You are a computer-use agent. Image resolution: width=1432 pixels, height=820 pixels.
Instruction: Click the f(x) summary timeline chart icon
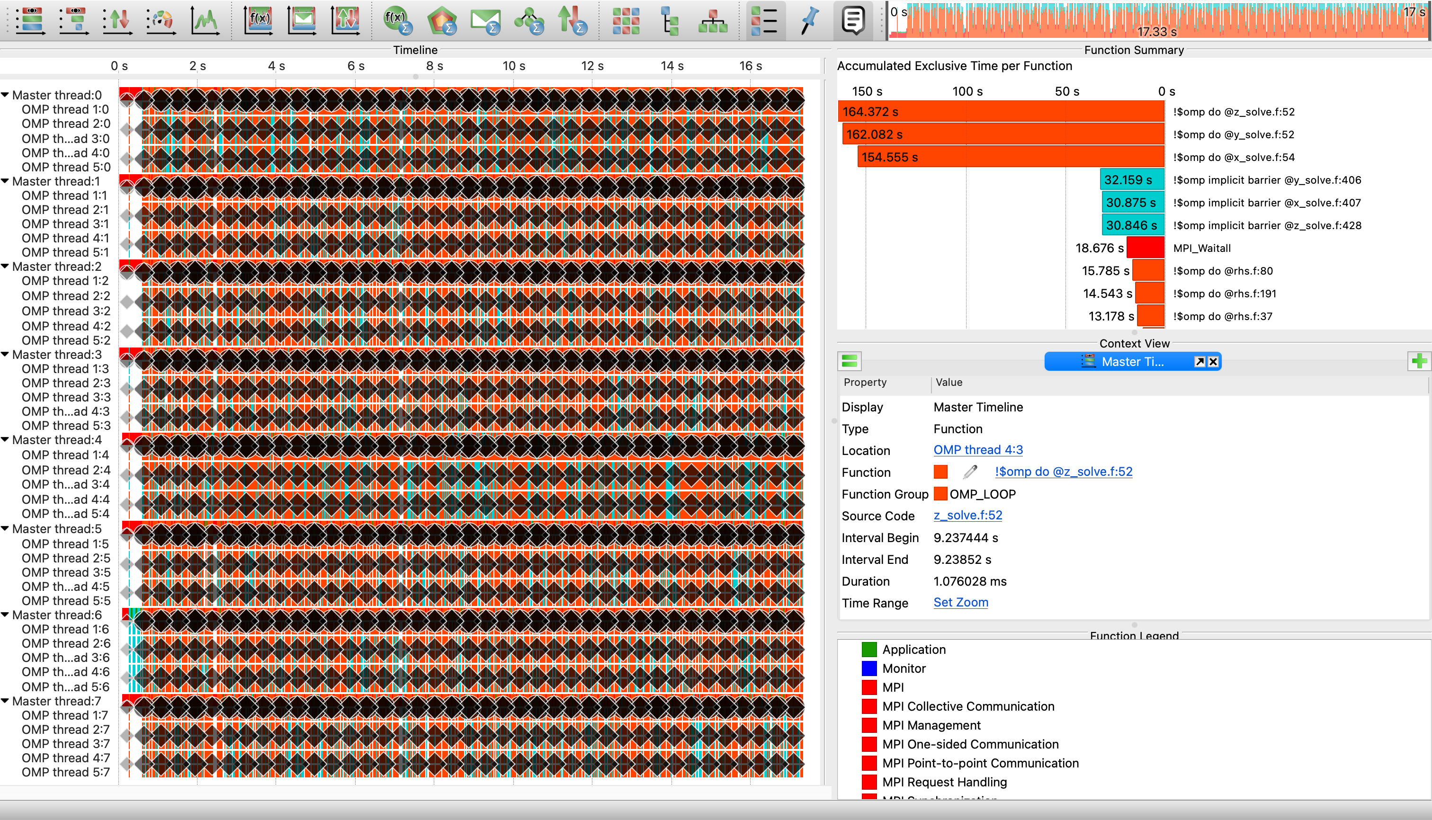[259, 20]
